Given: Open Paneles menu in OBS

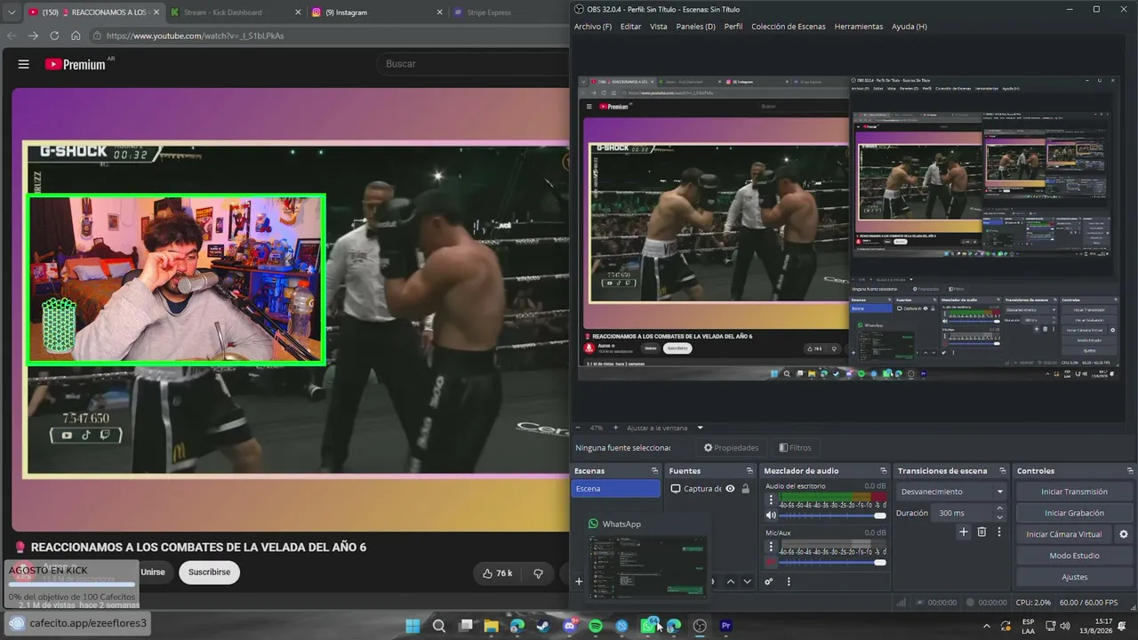Looking at the screenshot, I should point(695,27).
